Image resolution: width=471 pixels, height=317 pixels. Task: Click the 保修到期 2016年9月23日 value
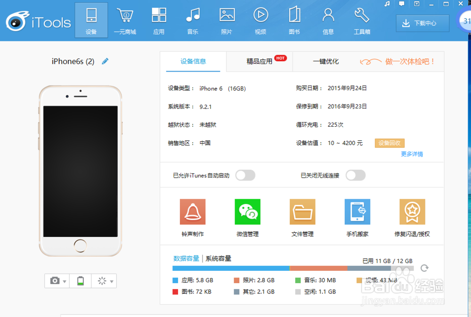pos(347,106)
